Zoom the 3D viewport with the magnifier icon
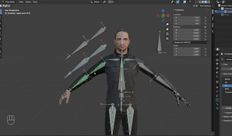The width and height of the screenshot is (232, 136). tap(167, 24)
